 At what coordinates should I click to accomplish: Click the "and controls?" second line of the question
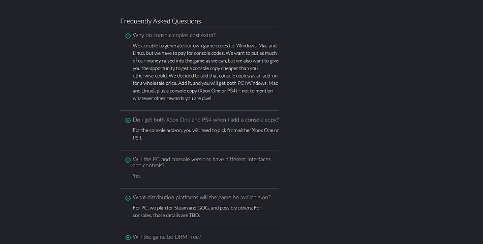tap(148, 165)
